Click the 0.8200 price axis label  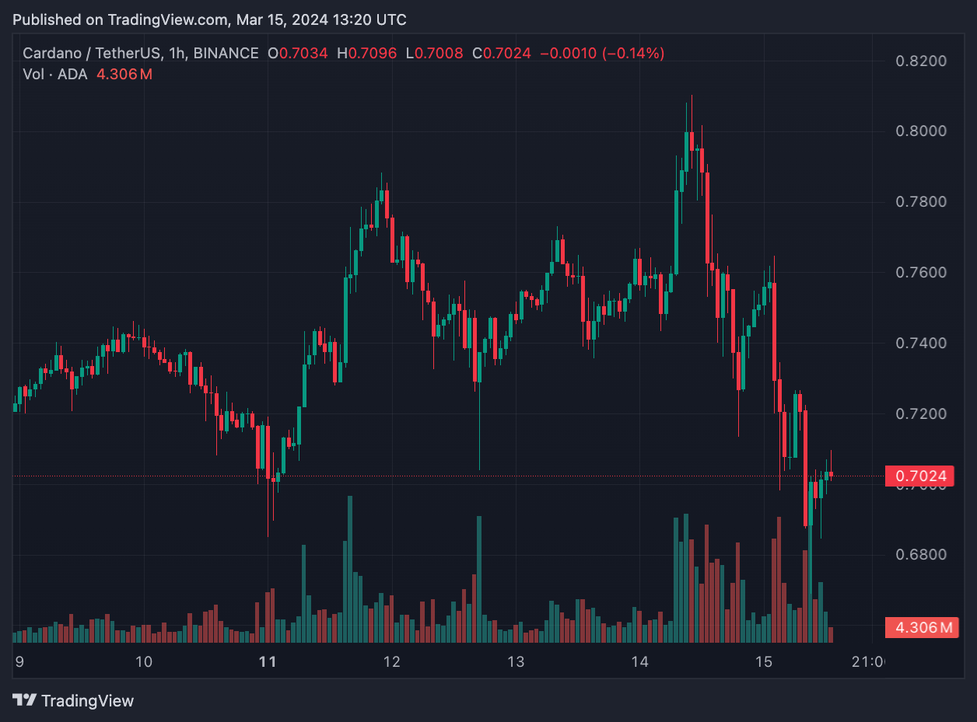[x=920, y=61]
